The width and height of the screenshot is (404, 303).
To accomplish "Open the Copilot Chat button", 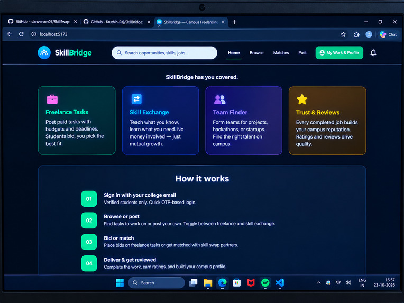I will point(388,34).
